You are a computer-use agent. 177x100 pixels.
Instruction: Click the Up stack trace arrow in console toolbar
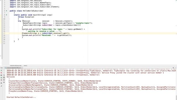4,70
